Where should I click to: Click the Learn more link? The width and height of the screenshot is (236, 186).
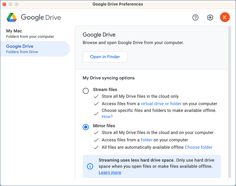[110, 172]
